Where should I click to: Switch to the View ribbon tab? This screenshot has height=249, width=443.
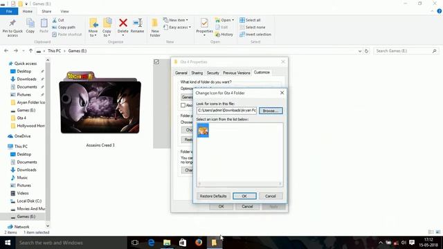pyautogui.click(x=64, y=11)
